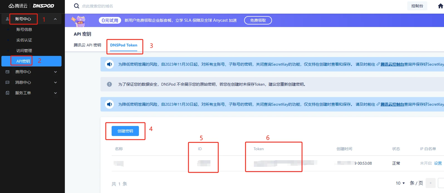Image resolution: width=444 pixels, height=193 pixels.
Task: Expand the 服务工单 menu section
Action: 55,93
